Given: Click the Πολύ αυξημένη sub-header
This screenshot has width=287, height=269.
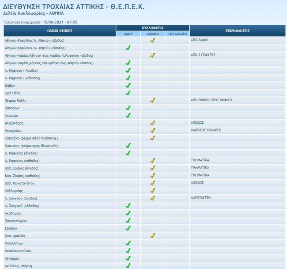Looking at the screenshot, I should click(177, 33).
